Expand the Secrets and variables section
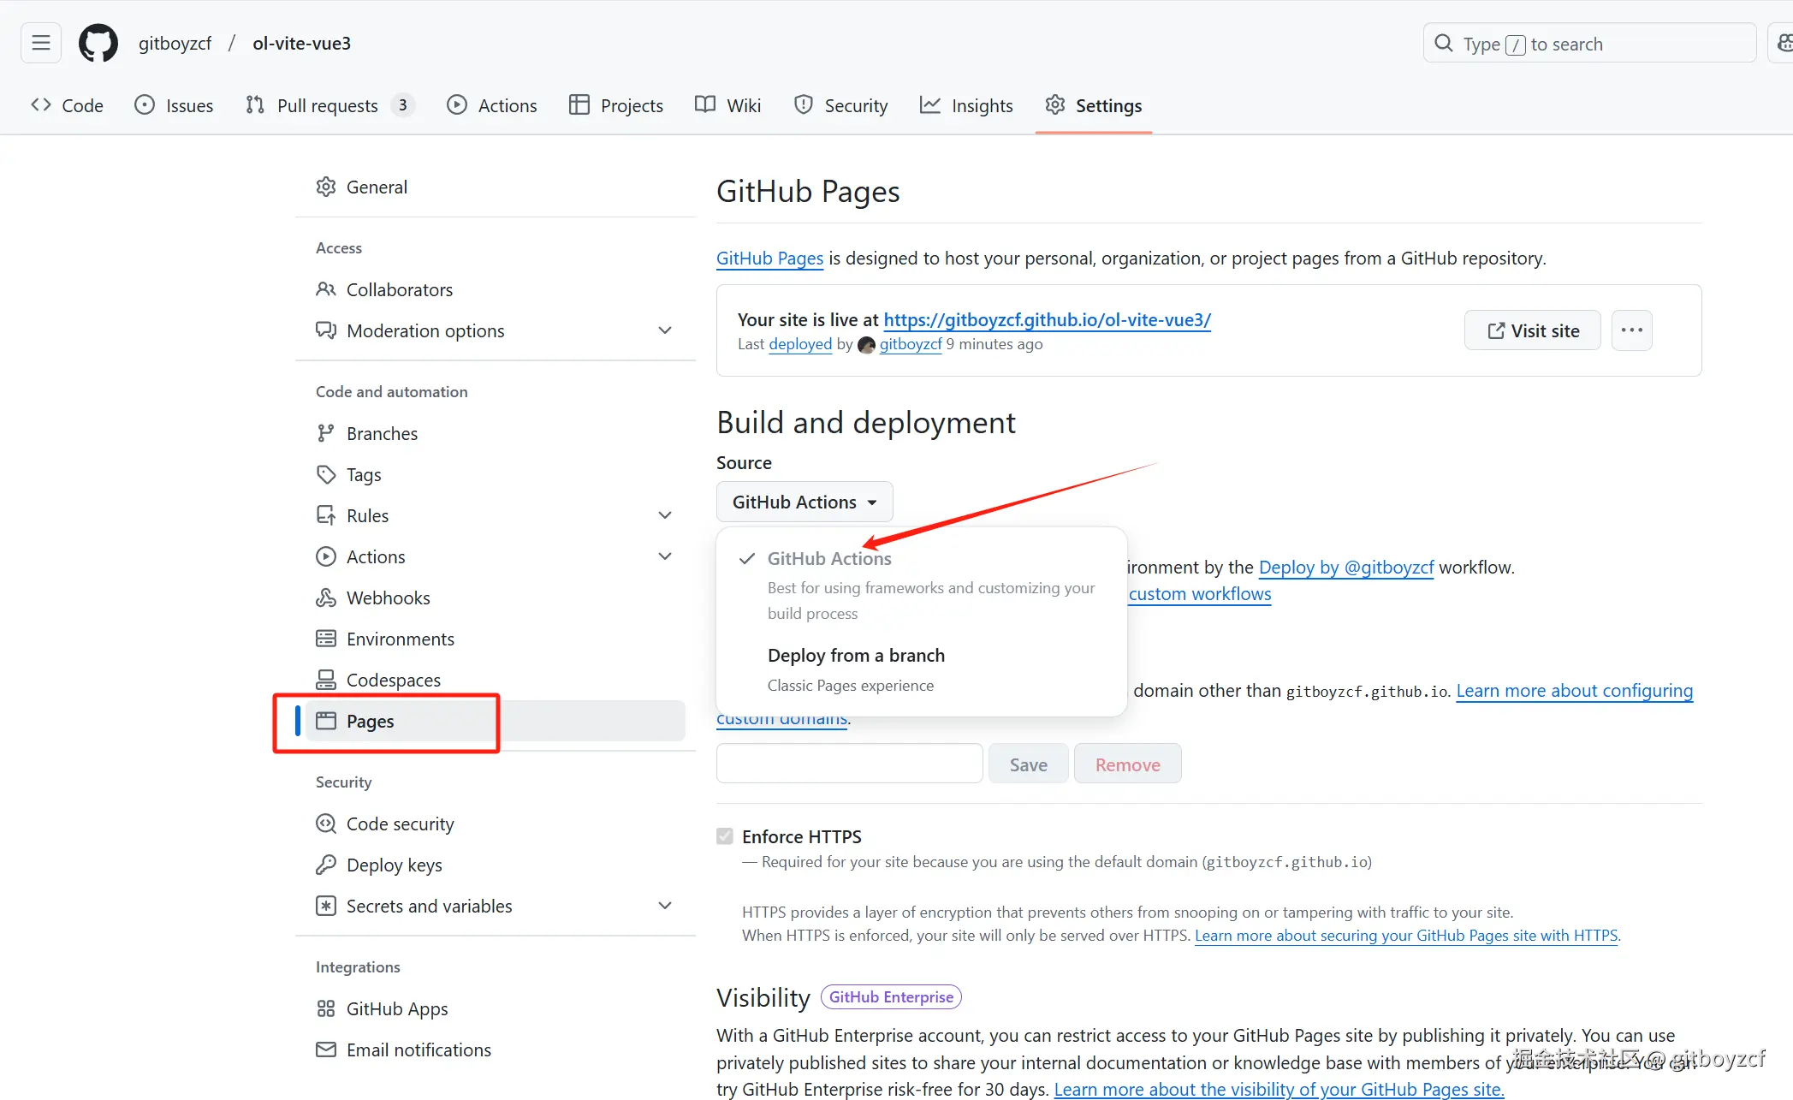This screenshot has height=1100, width=1793. [x=665, y=906]
